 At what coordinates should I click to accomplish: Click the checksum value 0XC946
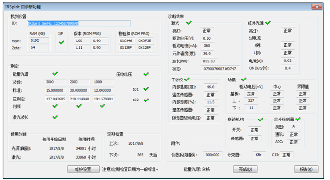[x=127, y=40]
